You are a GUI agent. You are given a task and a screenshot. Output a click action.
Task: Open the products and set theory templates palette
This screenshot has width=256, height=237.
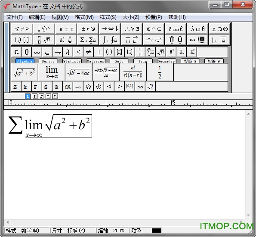[x=176, y=40]
